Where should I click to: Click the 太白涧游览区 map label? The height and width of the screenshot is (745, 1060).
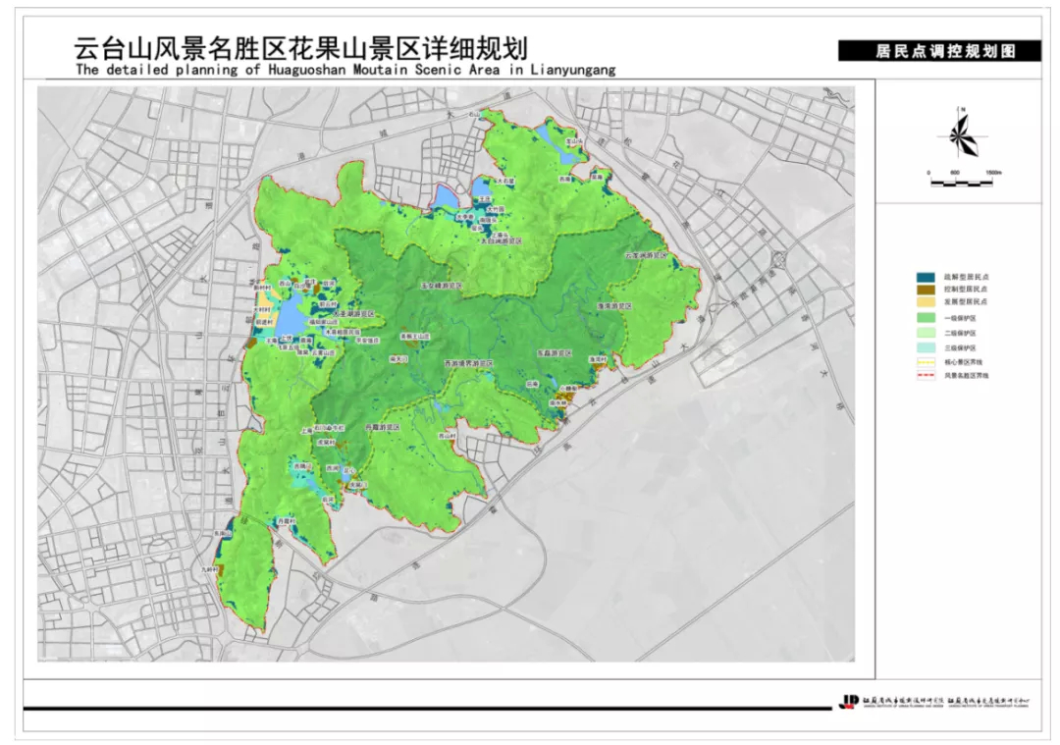pyautogui.click(x=501, y=240)
